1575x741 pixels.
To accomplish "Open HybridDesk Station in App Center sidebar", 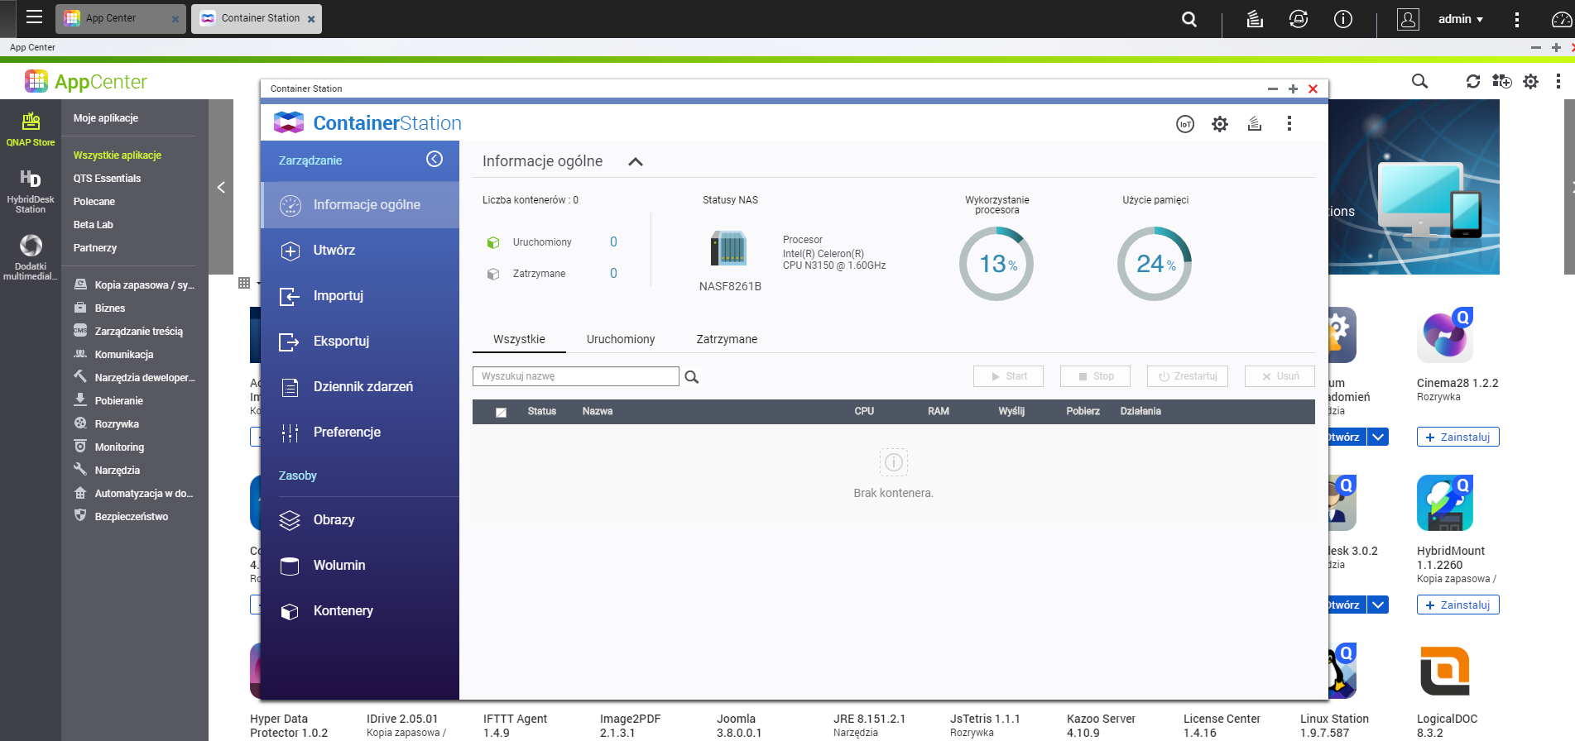I will [x=31, y=191].
